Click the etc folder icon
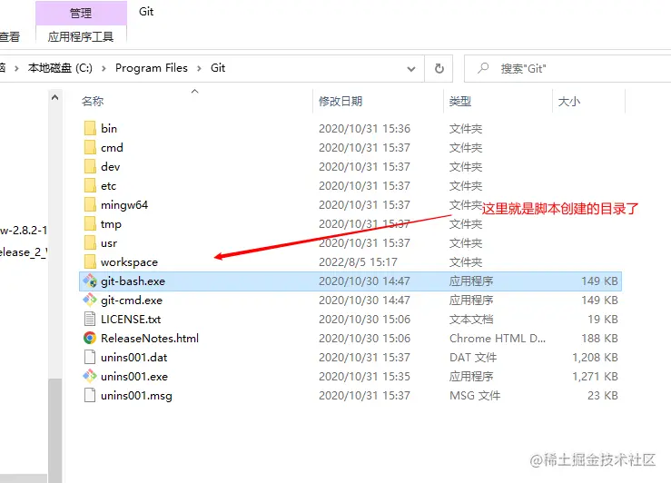The height and width of the screenshot is (483, 671). tap(90, 186)
